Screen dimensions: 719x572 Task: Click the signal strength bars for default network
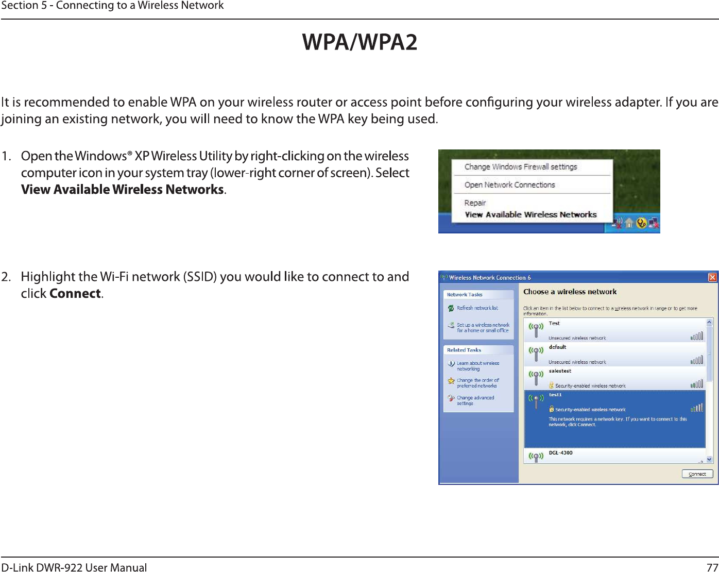click(696, 360)
